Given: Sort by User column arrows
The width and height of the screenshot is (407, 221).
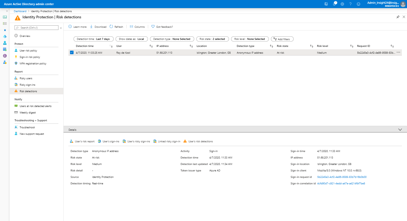Looking at the screenshot, I should pos(151,46).
